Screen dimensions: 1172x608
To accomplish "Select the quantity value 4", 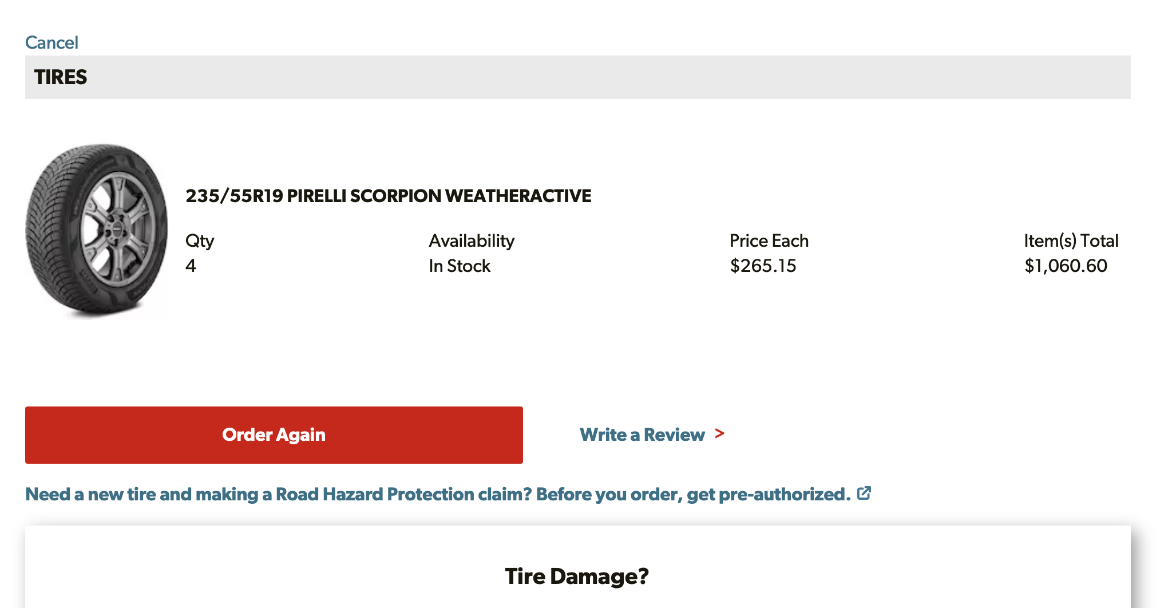I will pos(191,266).
